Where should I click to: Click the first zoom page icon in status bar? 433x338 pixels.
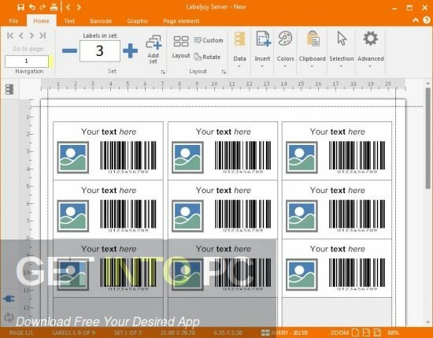point(355,332)
